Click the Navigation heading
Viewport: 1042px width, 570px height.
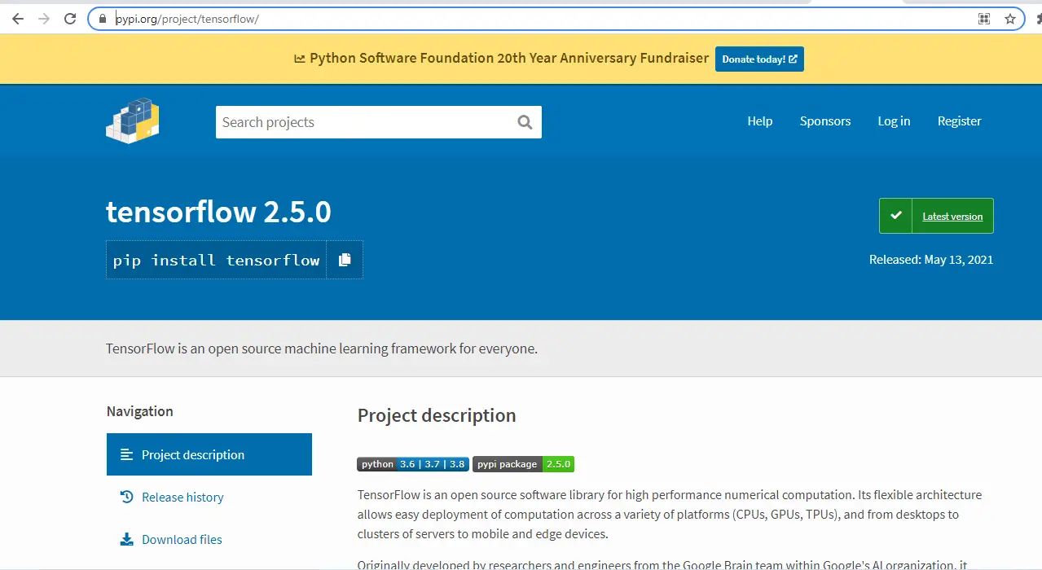[x=140, y=411]
